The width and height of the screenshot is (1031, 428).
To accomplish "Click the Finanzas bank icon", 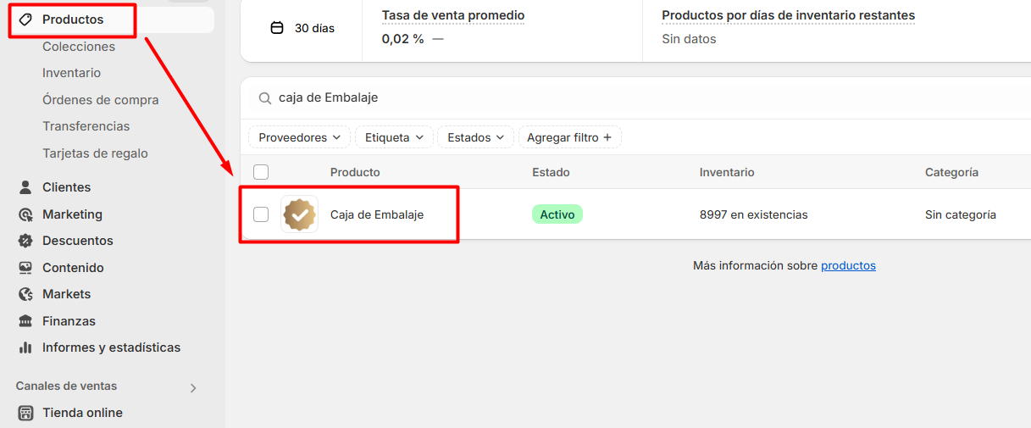I will pyautogui.click(x=25, y=321).
